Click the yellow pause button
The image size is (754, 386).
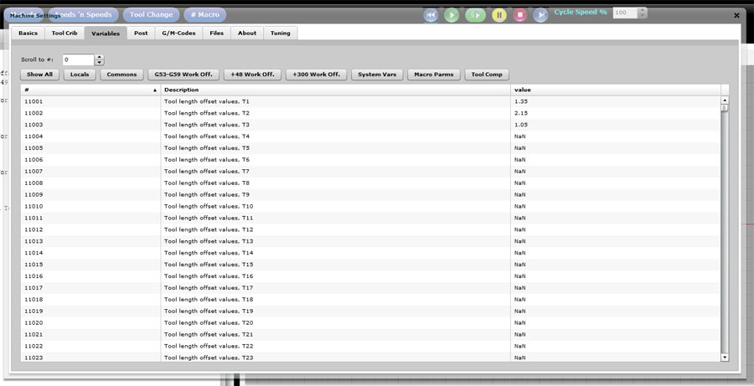tap(499, 15)
